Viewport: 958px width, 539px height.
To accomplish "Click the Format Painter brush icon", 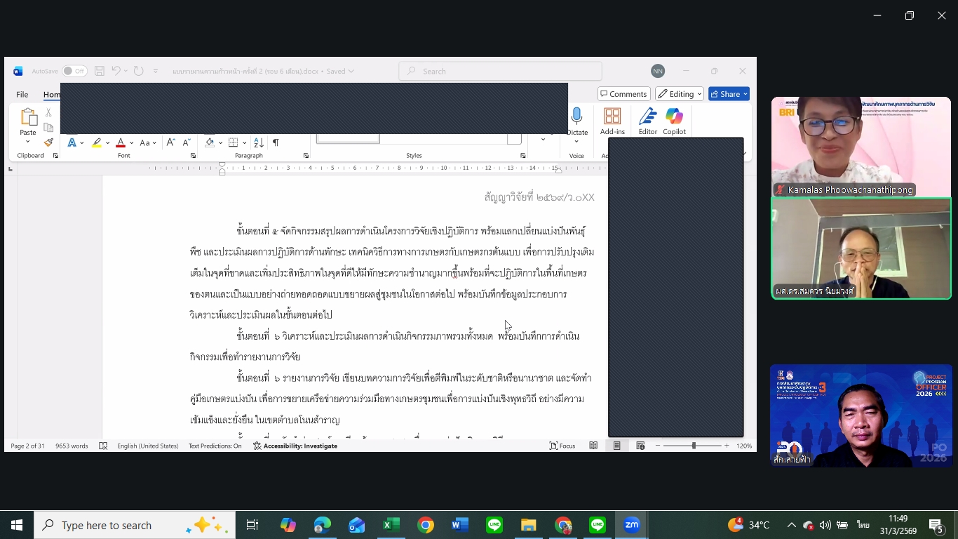I will [x=48, y=142].
